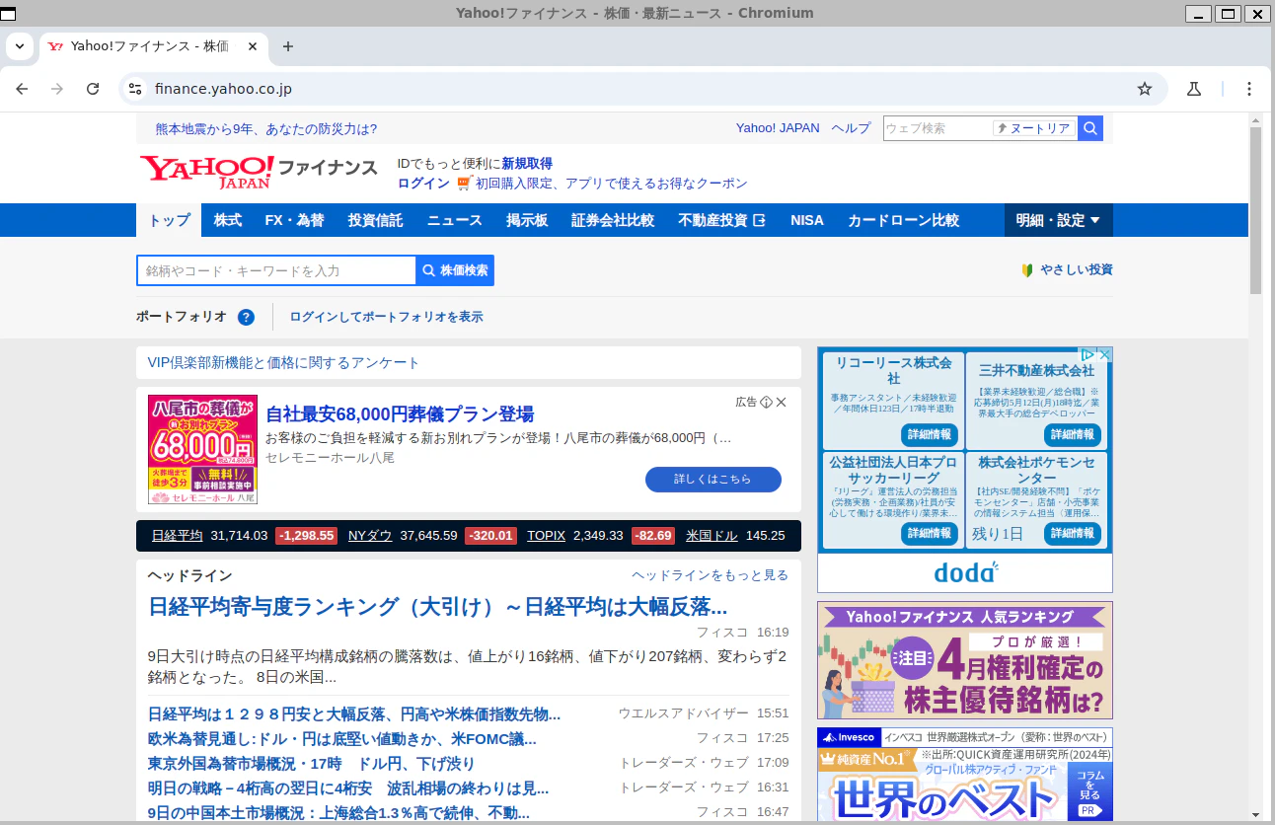The height and width of the screenshot is (825, 1275).
Task: Click the TOPIX index link
Action: 546,536
